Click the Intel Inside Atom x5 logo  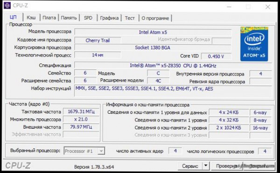(x=254, y=44)
